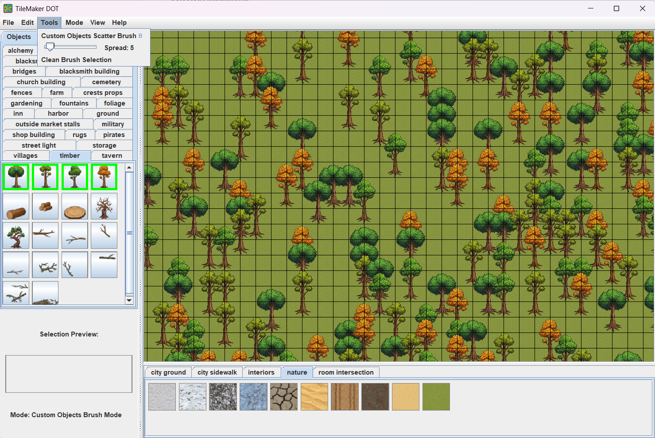Open the View menu

point(97,23)
